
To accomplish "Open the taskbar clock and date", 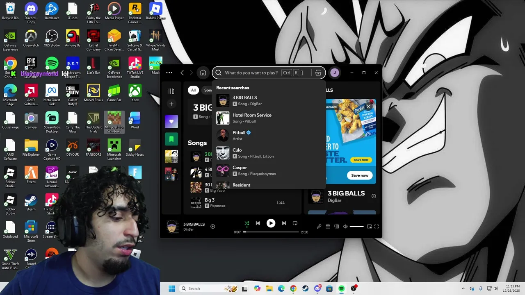I will pos(511,288).
